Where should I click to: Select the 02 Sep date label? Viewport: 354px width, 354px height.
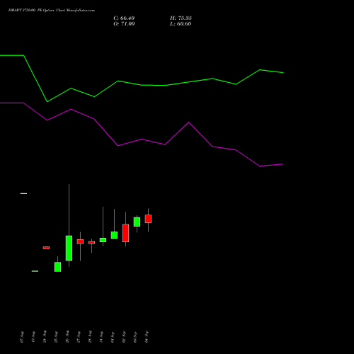[x=124, y=337]
